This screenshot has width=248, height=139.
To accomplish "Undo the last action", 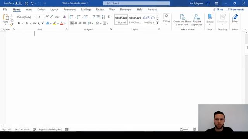I will (32, 3).
